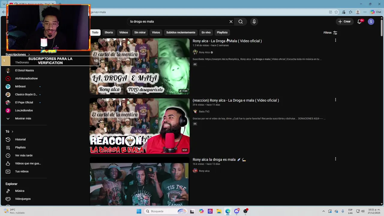Open Microsoft Edge from the taskbar
384x216 pixels.
[x=228, y=211]
